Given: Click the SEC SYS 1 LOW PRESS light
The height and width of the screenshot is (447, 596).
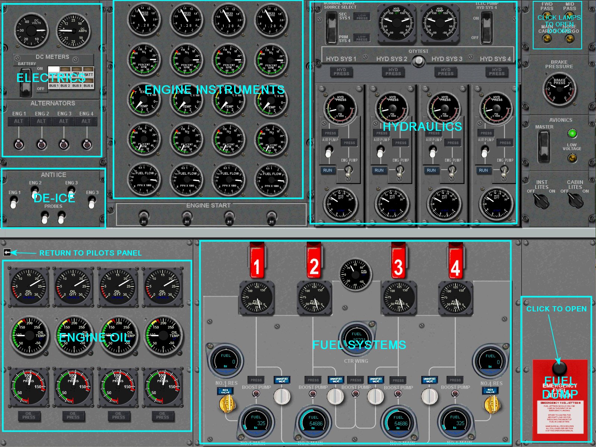Looking at the screenshot, I should pos(362,16).
